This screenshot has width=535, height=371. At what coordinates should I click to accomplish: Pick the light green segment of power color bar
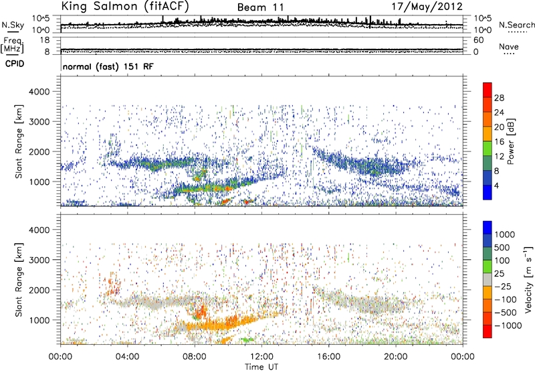pos(488,149)
